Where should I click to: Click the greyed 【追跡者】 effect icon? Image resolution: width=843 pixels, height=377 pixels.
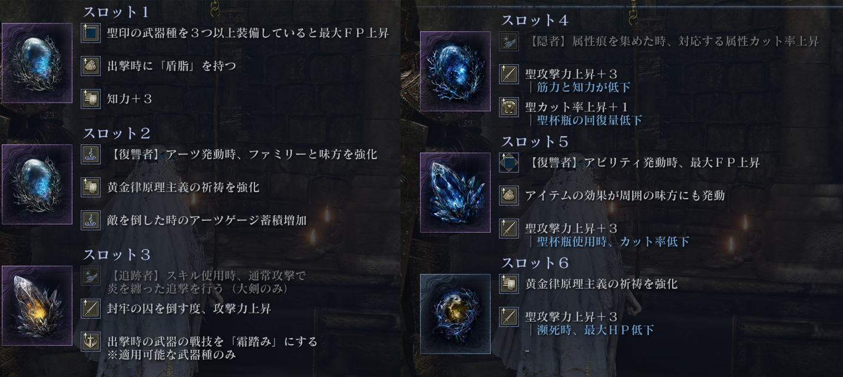pos(91,275)
